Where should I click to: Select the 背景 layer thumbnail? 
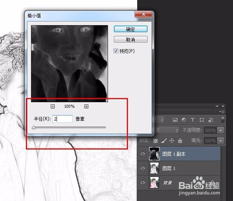click(154, 182)
